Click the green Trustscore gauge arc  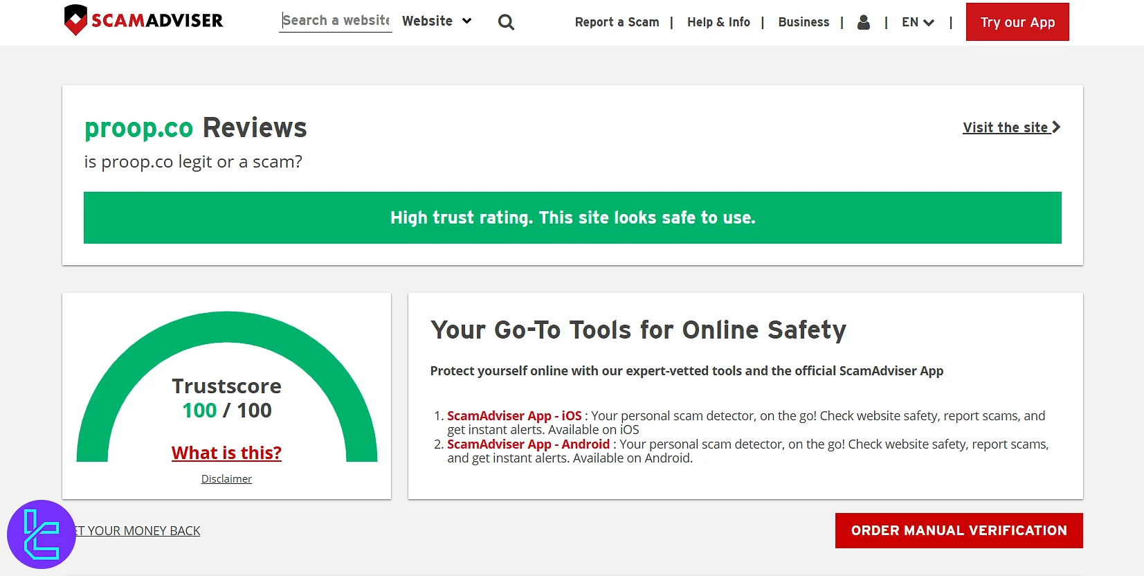[x=226, y=327]
